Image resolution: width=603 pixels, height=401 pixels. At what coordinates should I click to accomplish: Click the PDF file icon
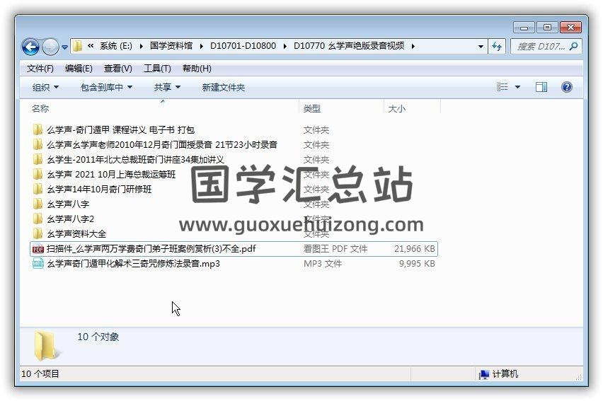tap(38, 249)
